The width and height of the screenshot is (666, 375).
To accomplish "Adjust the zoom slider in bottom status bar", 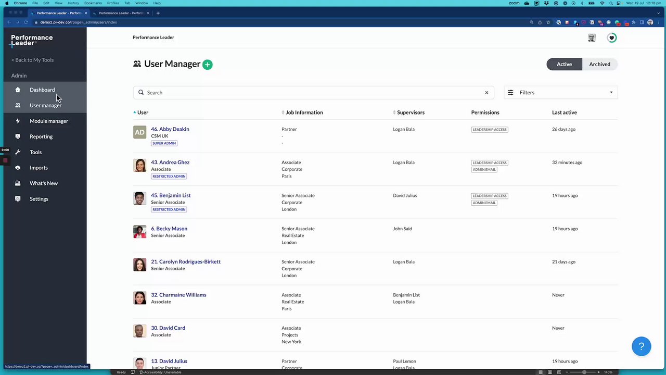I will [x=584, y=372].
